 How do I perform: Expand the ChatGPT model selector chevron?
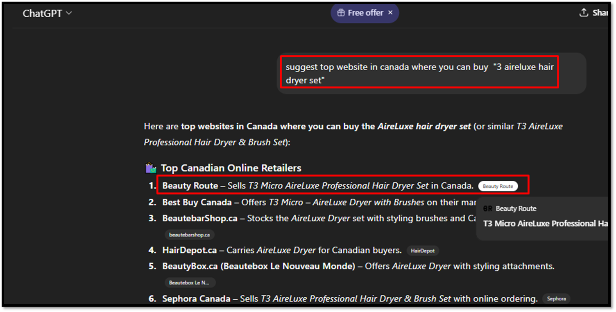(x=69, y=13)
